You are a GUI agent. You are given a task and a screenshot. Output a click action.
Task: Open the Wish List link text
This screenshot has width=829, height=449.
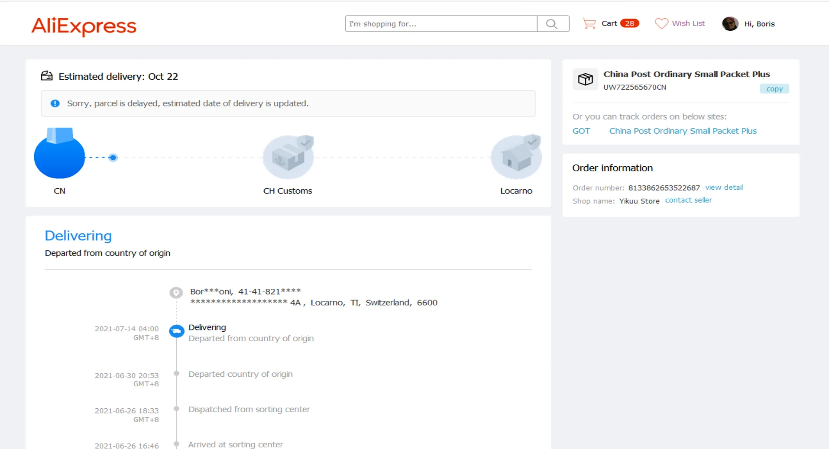(x=688, y=23)
